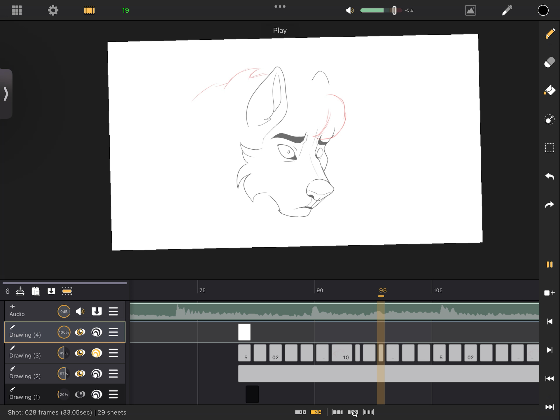560x420 pixels.
Task: Click the timeline fit frames icon
Action: tap(337, 412)
